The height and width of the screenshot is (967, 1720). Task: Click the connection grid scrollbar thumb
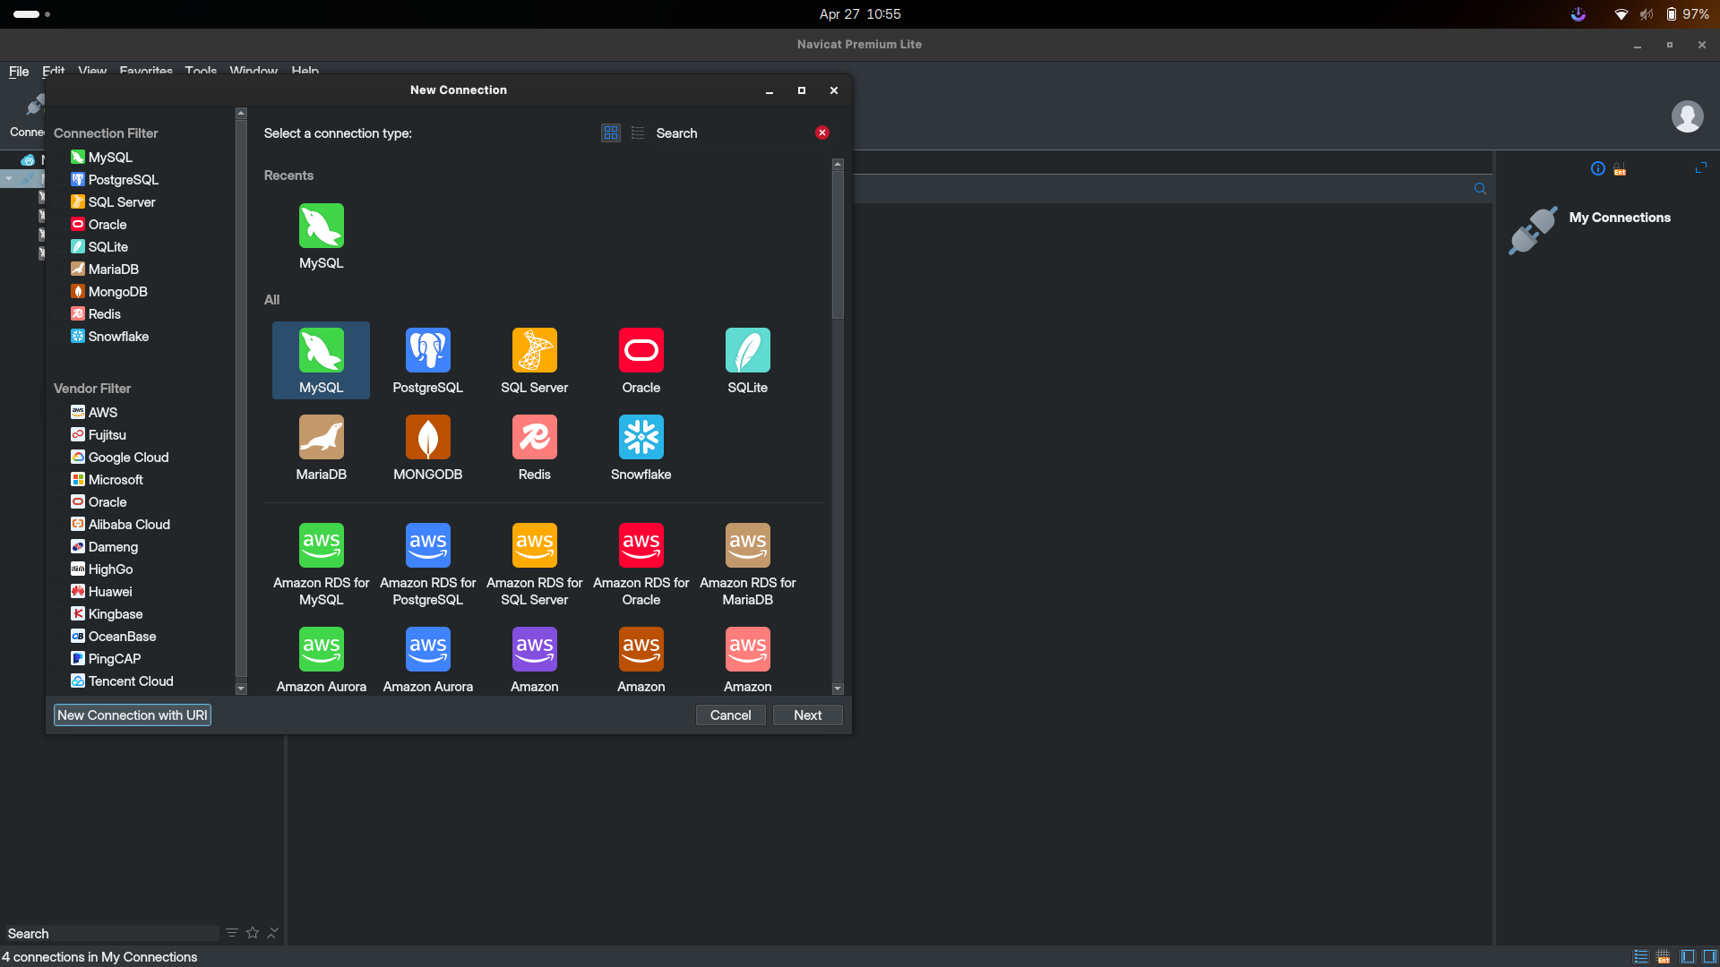(838, 244)
